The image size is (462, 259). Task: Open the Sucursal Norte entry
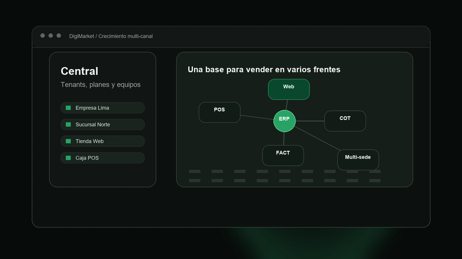[103, 125]
